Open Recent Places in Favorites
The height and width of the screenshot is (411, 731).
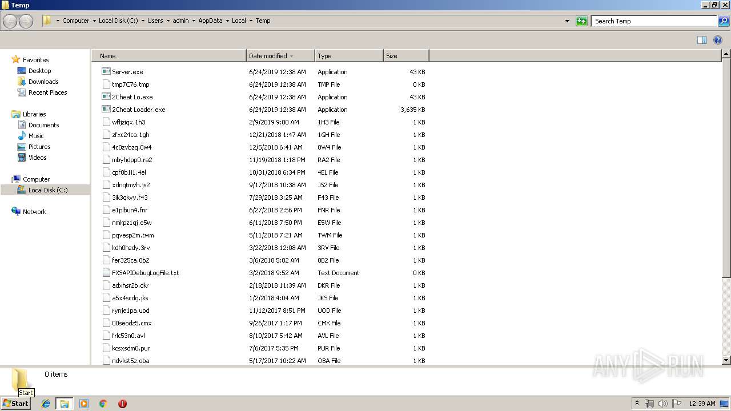point(47,92)
